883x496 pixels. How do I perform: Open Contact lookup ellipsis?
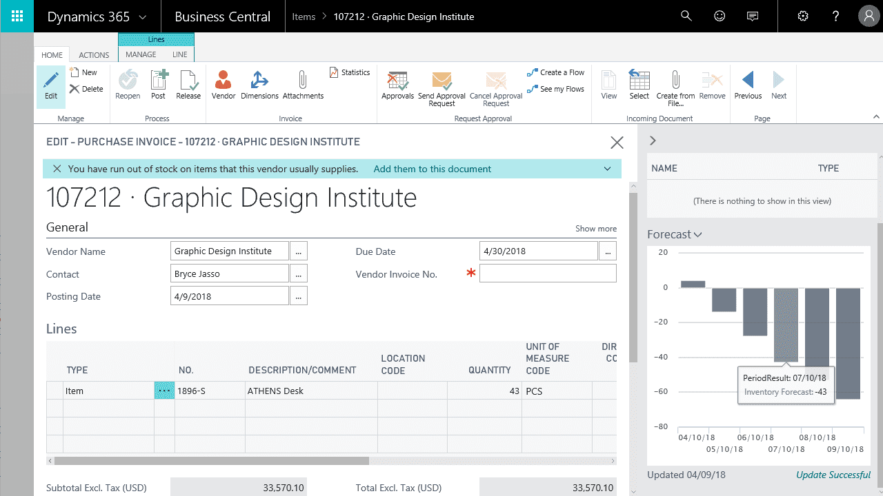[298, 273]
